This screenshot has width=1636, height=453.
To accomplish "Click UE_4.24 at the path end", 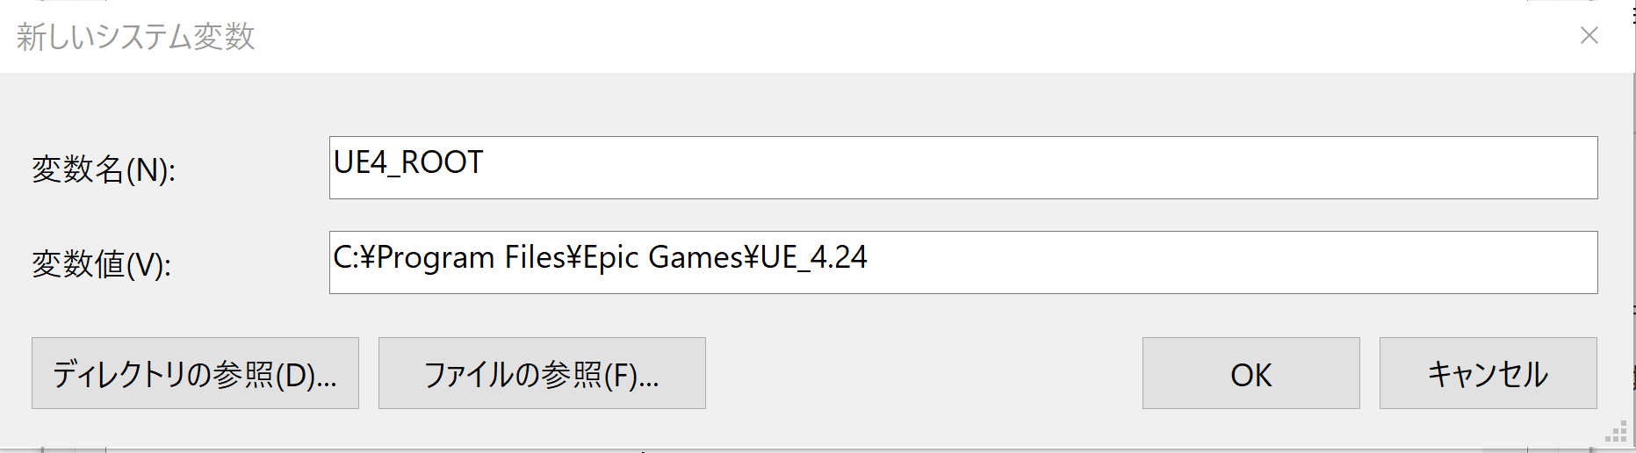I will coord(814,258).
